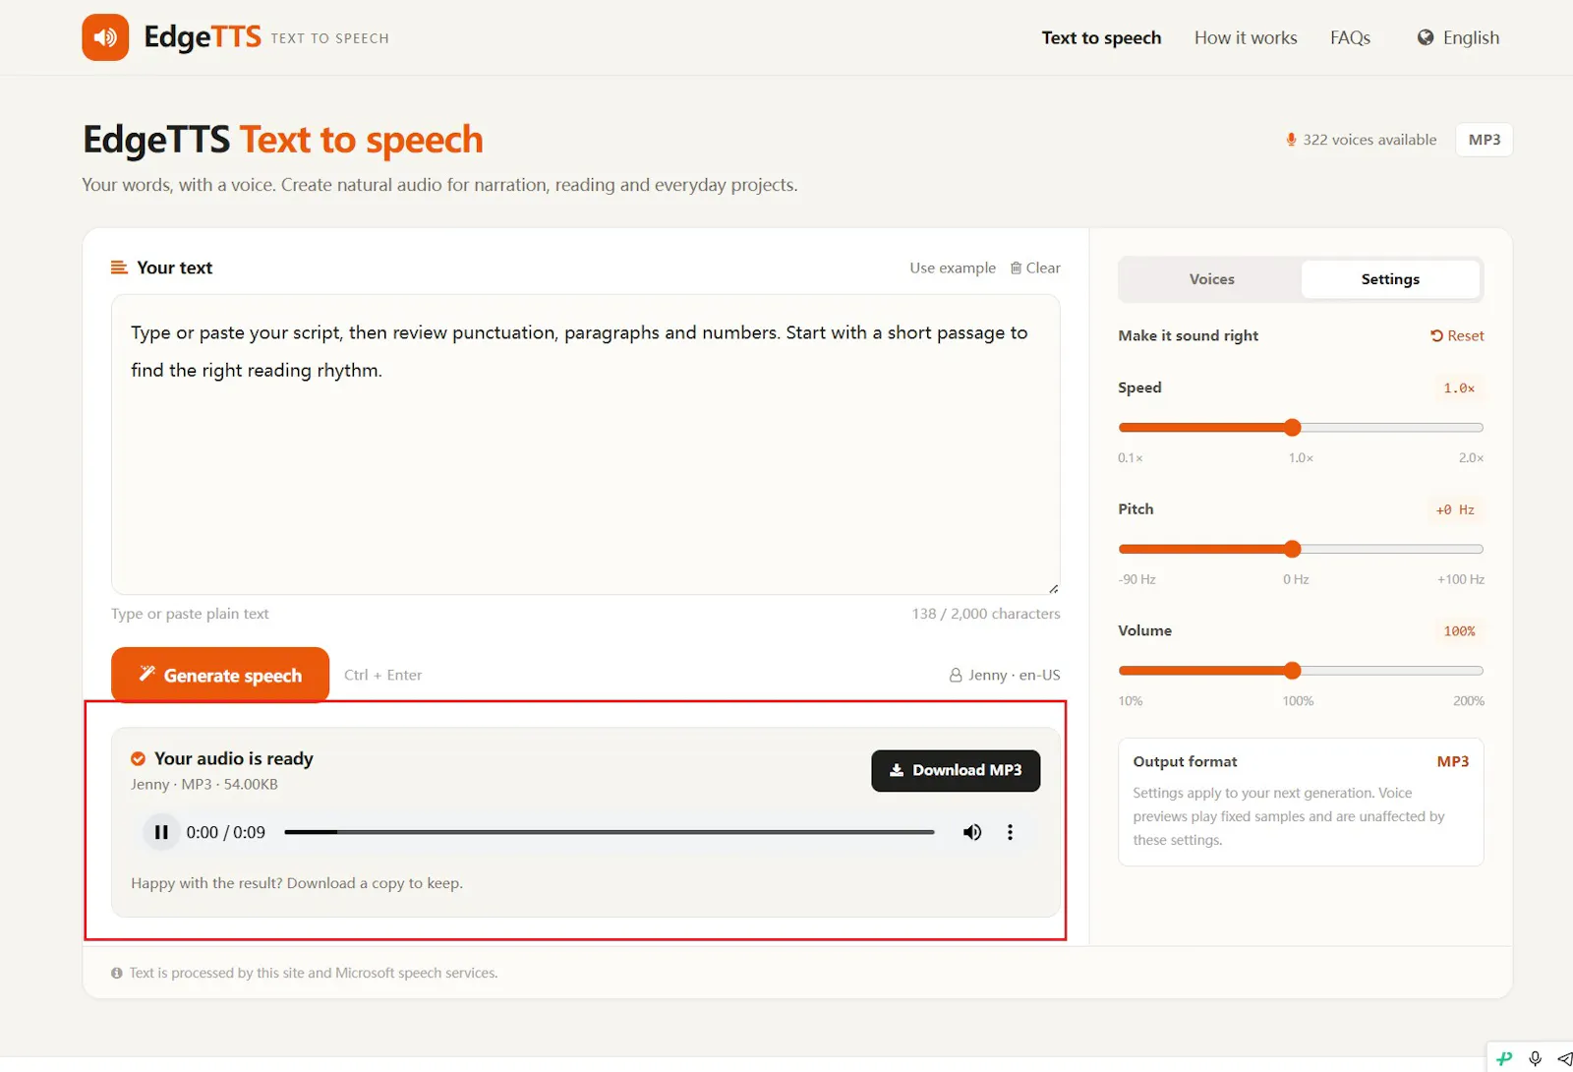Image resolution: width=1573 pixels, height=1072 pixels.
Task: Click the Use example link
Action: [x=953, y=268]
